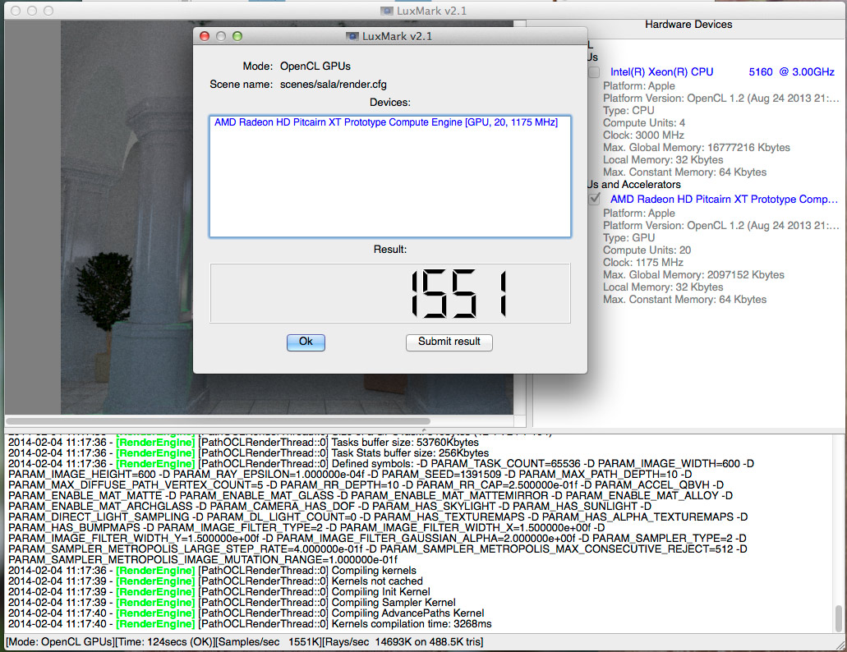Select AMD Radeon HD Pitcairn XT device entry

385,122
